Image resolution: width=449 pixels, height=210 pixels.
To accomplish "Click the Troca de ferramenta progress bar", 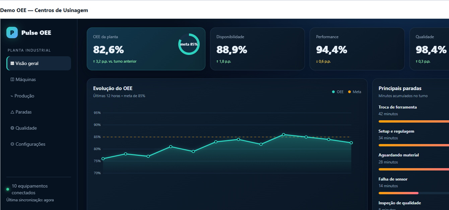I will [x=414, y=121].
